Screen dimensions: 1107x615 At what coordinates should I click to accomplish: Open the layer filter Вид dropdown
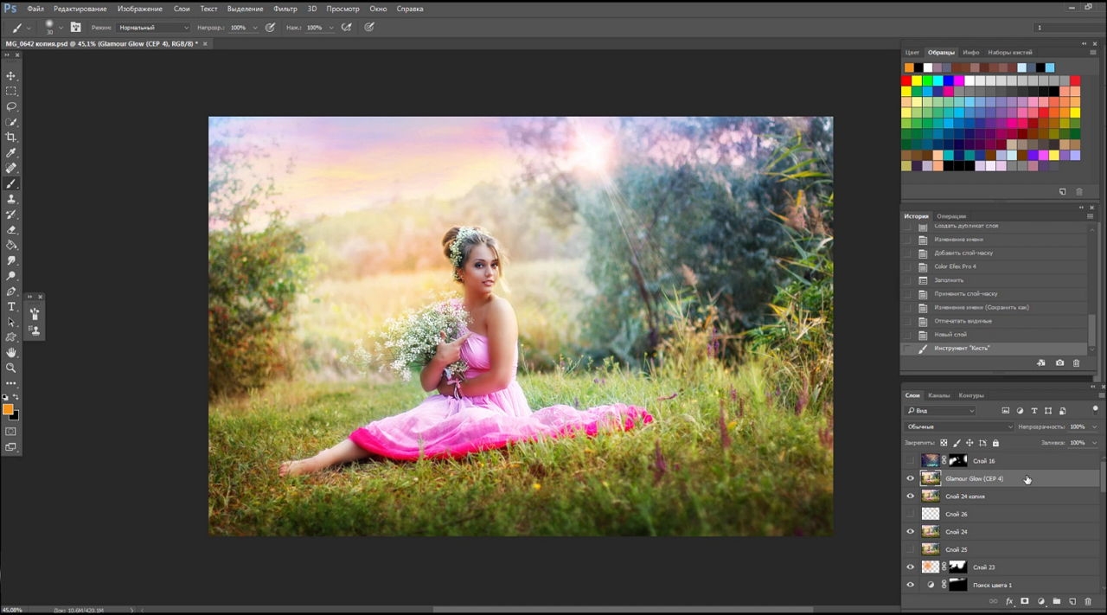[940, 411]
